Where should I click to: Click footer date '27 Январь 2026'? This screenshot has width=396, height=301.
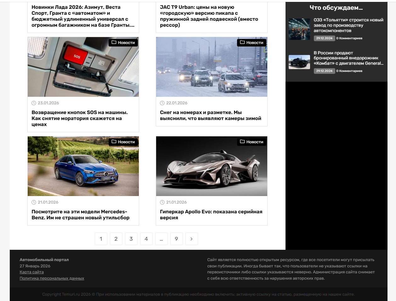pos(35,266)
